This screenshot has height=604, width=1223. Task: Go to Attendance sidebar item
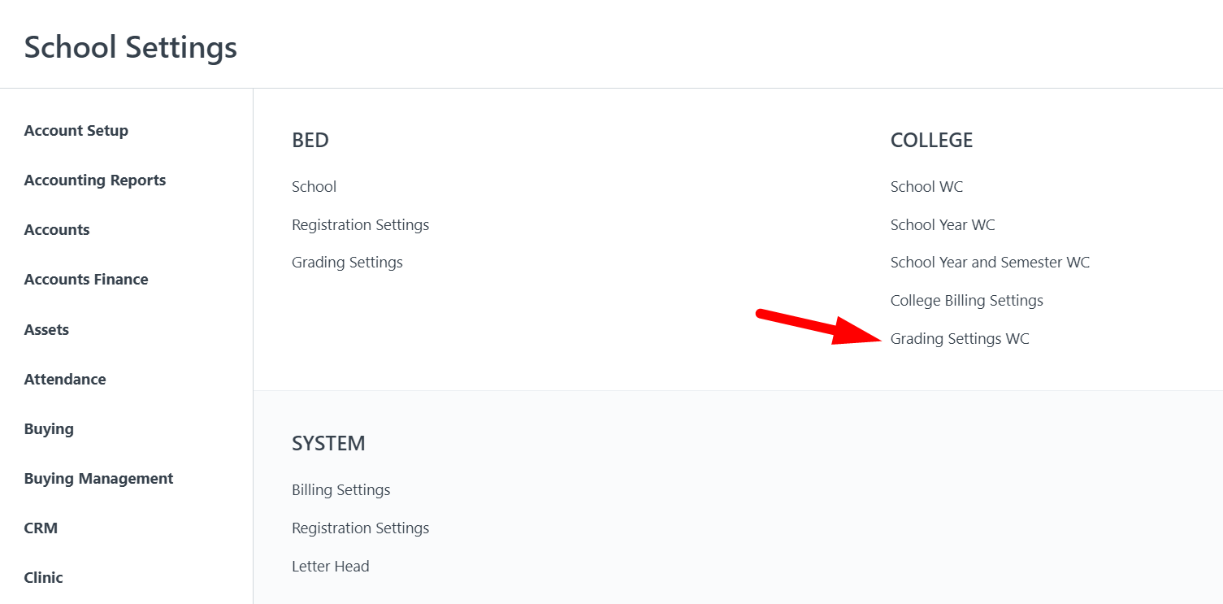coord(65,379)
